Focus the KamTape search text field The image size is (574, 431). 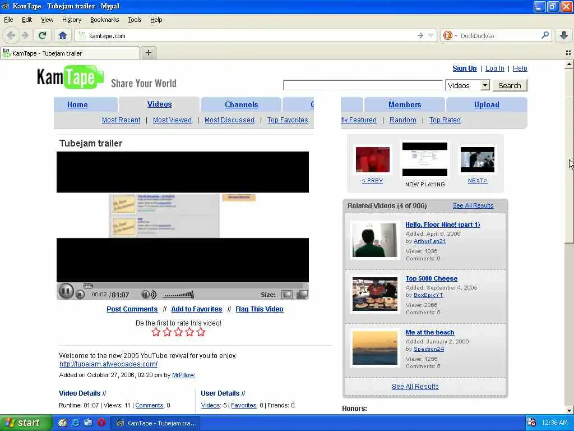363,85
